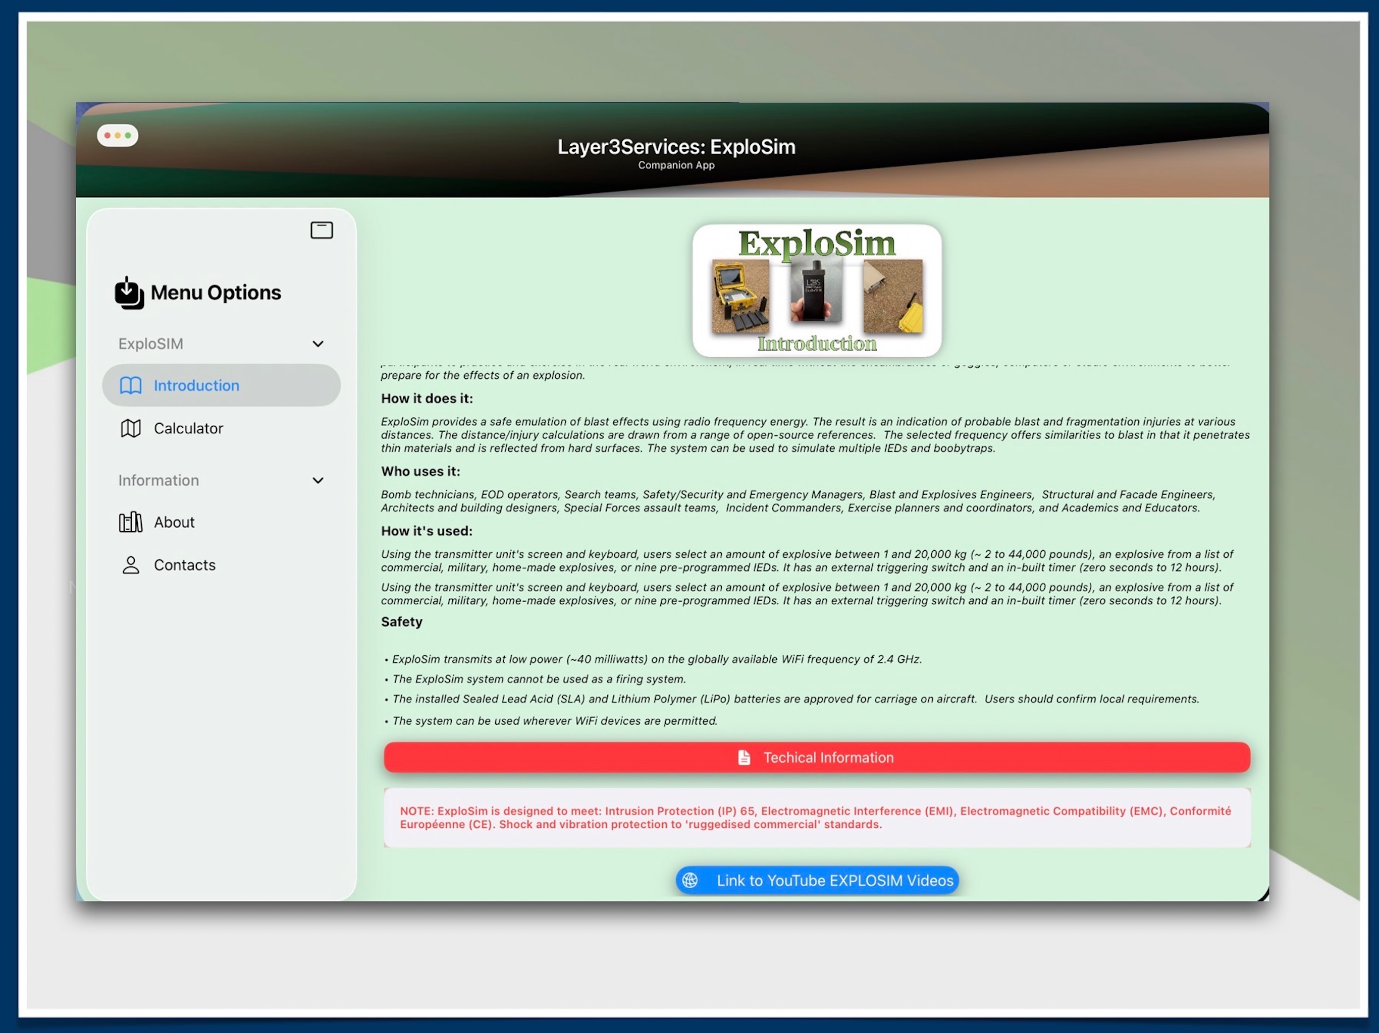This screenshot has height=1033, width=1379.
Task: Click the Contacts person icon
Action: [131, 564]
